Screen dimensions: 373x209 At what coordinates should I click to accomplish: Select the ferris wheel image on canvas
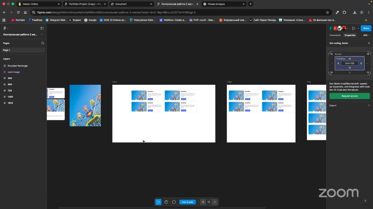click(85, 105)
